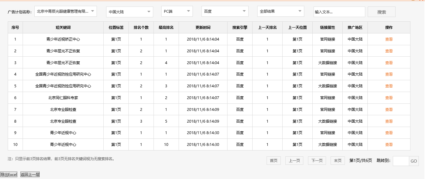
Task: Open the PC端 device dropdown
Action: 177,11
